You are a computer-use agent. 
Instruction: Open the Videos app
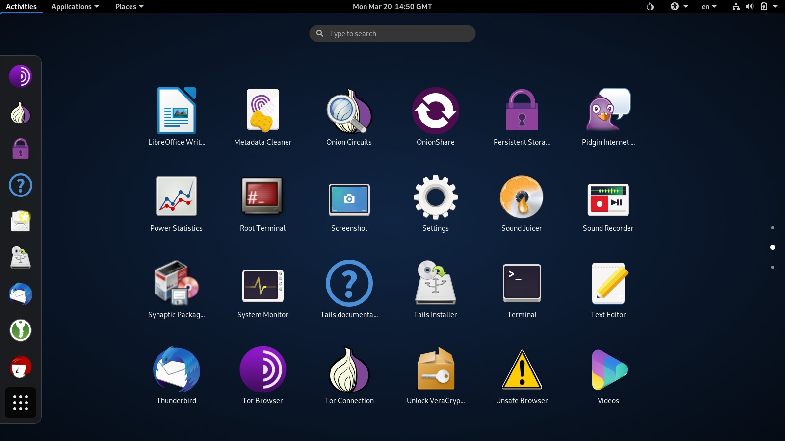[608, 375]
